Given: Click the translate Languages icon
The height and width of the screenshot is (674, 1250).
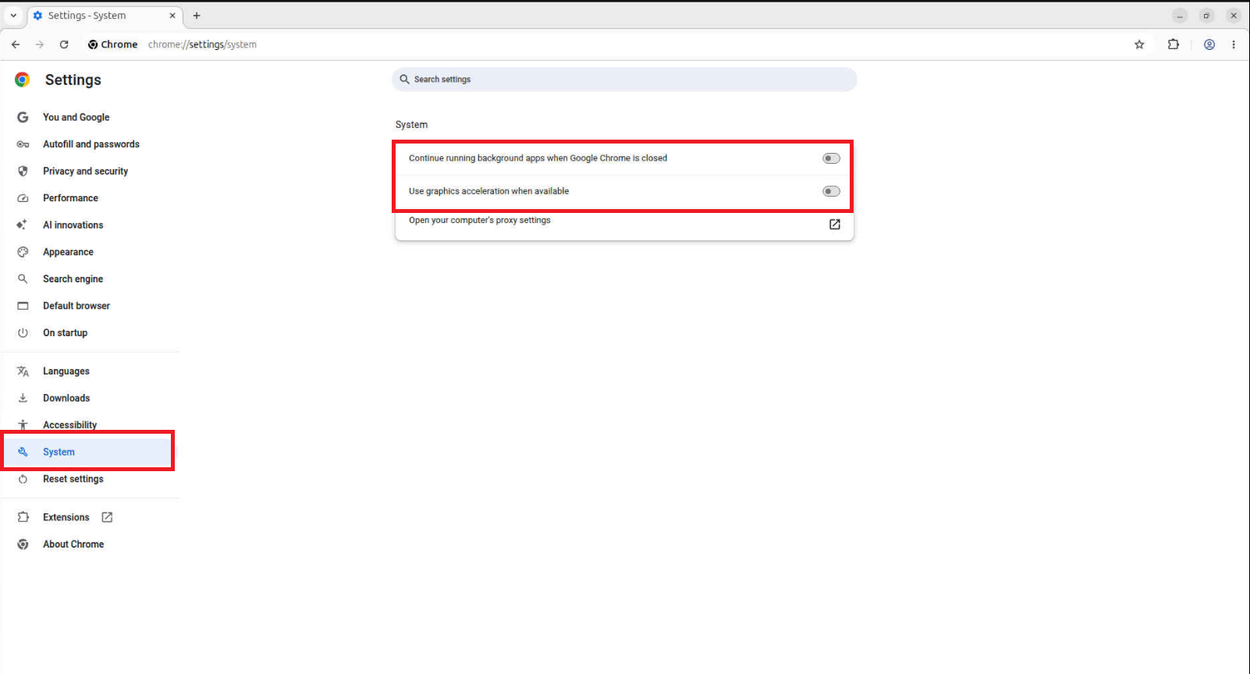Looking at the screenshot, I should point(23,371).
